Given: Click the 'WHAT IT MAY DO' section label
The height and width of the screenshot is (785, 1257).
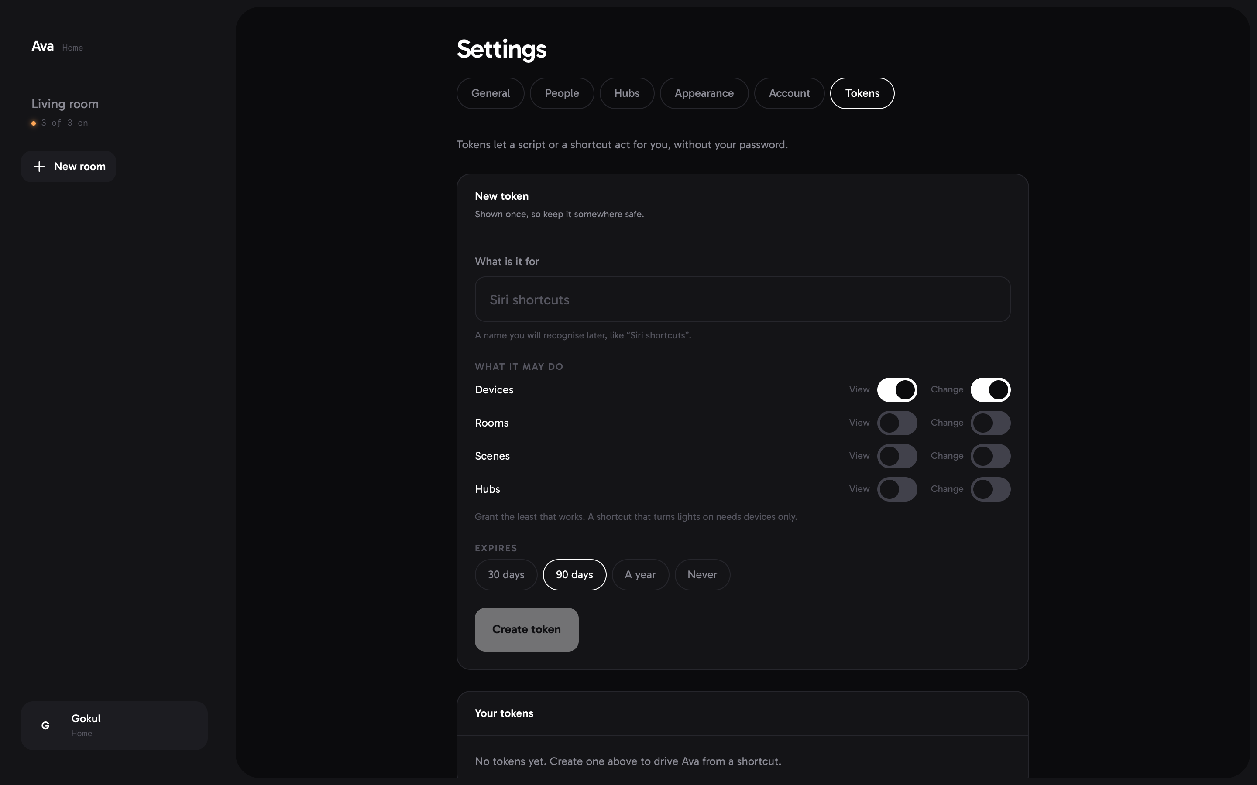Looking at the screenshot, I should (519, 366).
